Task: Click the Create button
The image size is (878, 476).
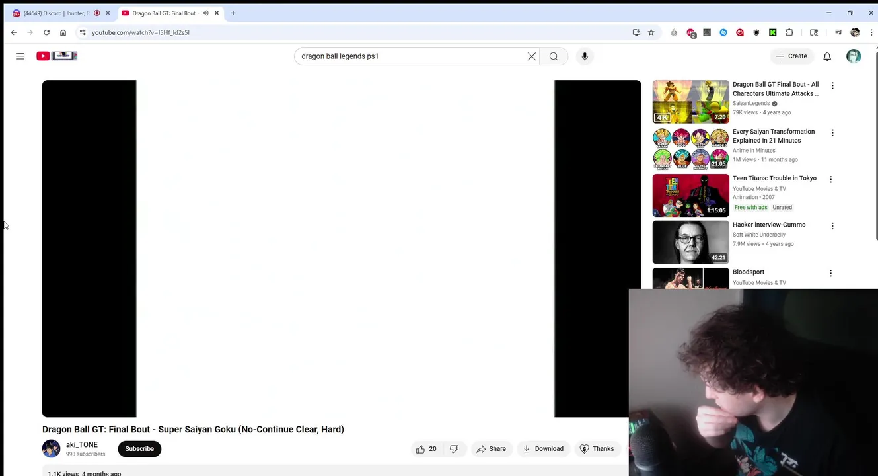Action: click(791, 56)
